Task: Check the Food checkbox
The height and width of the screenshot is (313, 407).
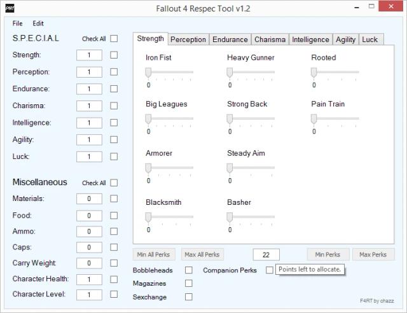Action: pyautogui.click(x=114, y=216)
